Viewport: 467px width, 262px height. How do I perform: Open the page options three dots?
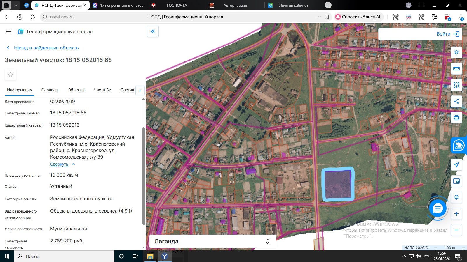pos(319,17)
